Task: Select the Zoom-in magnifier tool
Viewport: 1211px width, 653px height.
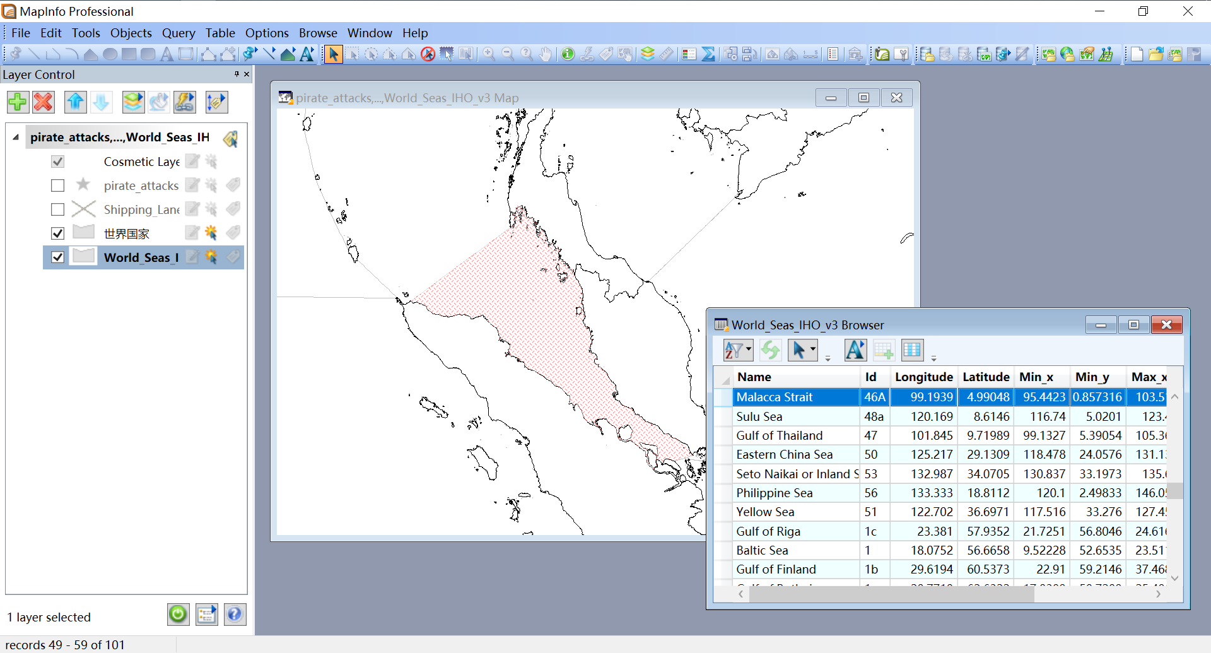Action: coord(489,54)
